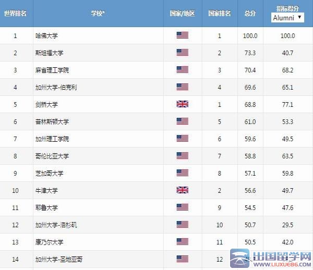Click the US flag for Princeton University
Image resolution: width=313 pixels, height=270 pixels.
(182, 121)
